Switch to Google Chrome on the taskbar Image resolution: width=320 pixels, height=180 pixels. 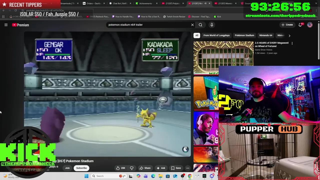click(x=190, y=176)
